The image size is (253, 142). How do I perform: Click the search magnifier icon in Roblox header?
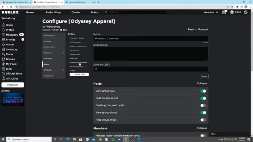click(x=106, y=12)
